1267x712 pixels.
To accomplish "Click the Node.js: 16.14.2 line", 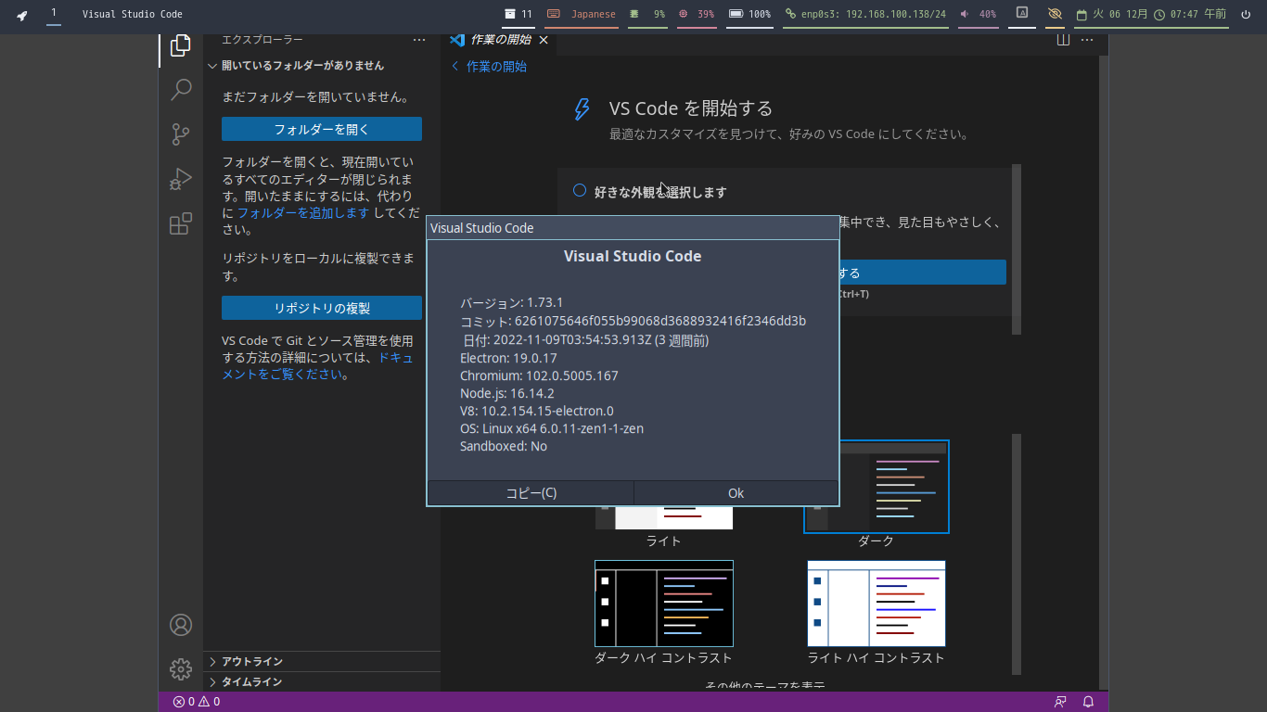I will click(x=507, y=393).
